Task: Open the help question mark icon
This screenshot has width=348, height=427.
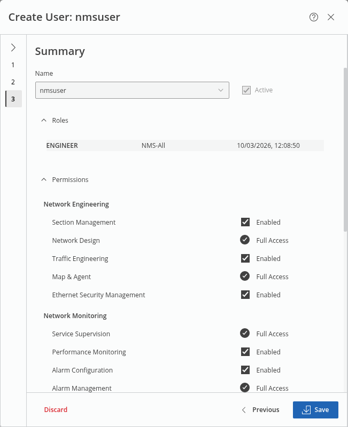Action: (314, 17)
